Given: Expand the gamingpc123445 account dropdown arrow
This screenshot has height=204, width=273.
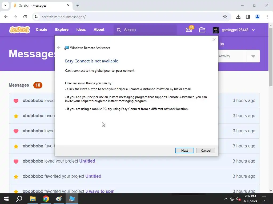Looking at the screenshot, I should coord(253,30).
